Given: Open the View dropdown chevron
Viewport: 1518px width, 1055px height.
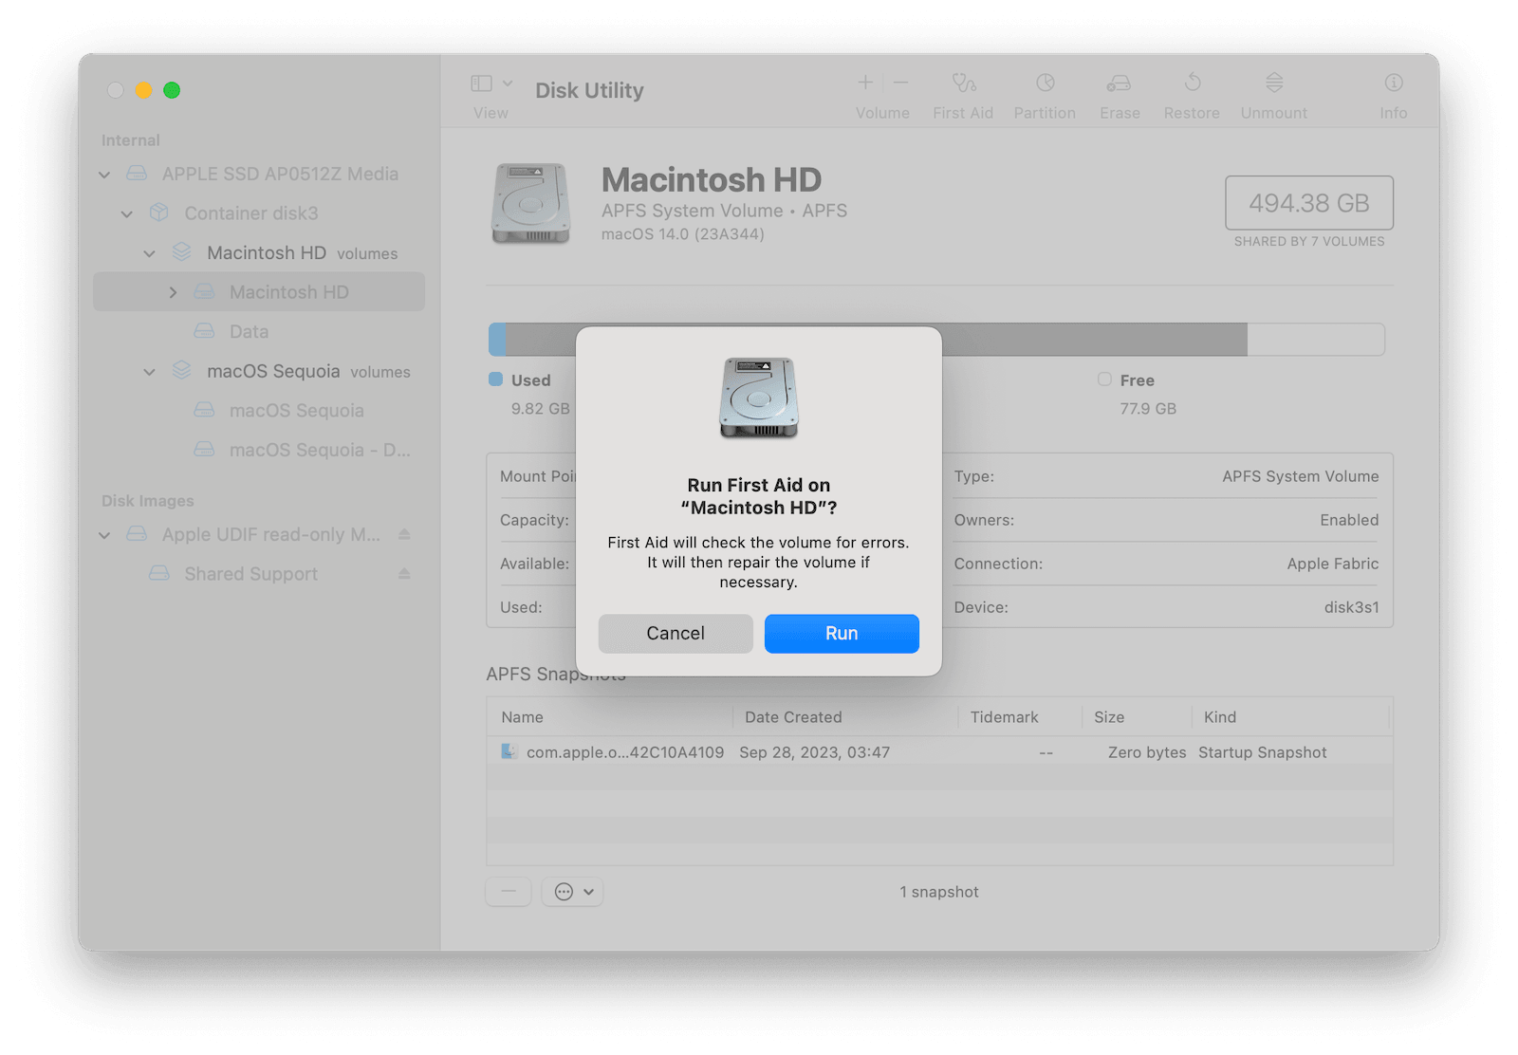Looking at the screenshot, I should coord(508,83).
